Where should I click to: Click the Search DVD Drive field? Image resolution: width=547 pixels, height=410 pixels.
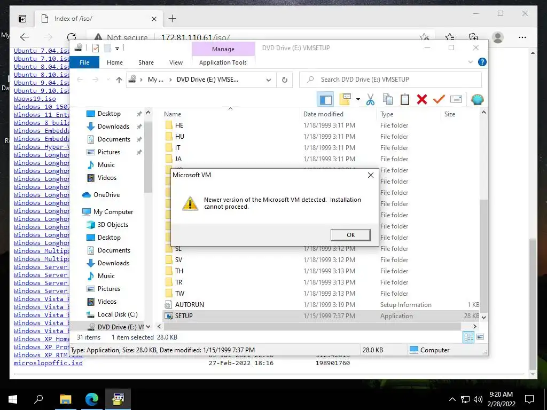tap(390, 80)
